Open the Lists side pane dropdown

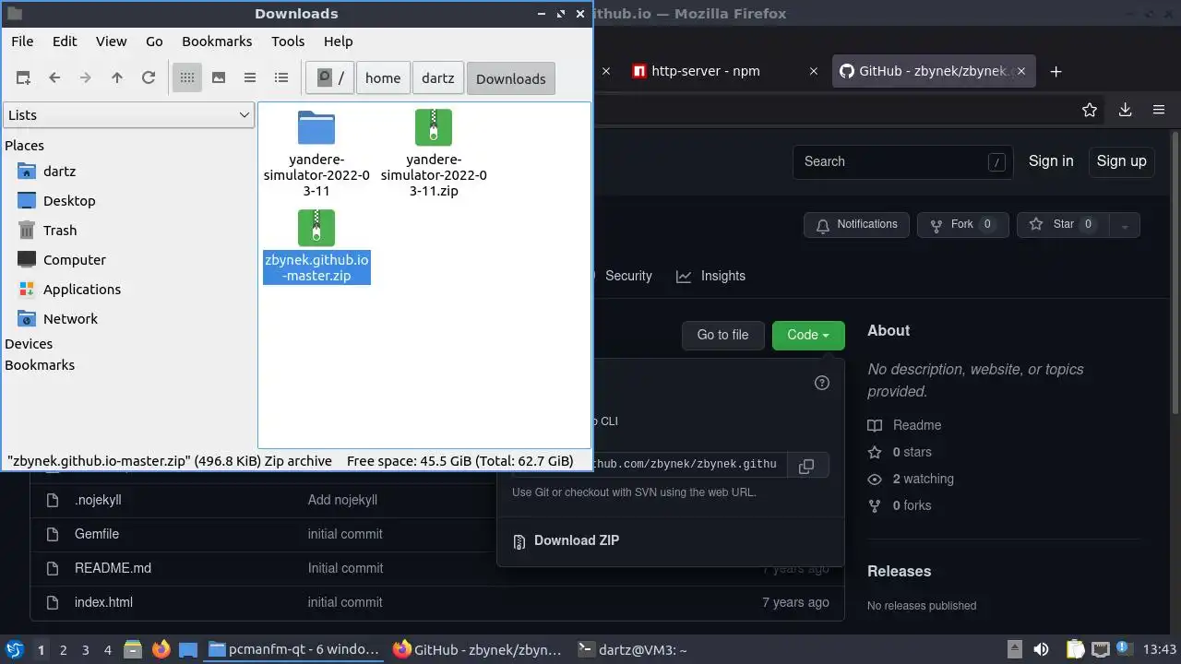128,115
